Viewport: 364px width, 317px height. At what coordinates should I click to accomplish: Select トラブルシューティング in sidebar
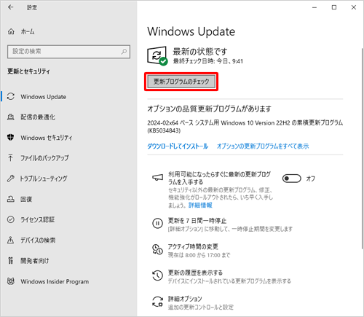point(44,179)
